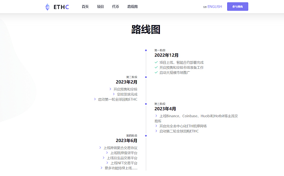Click the chevron beside 更多功能持续上线

pos(101,168)
